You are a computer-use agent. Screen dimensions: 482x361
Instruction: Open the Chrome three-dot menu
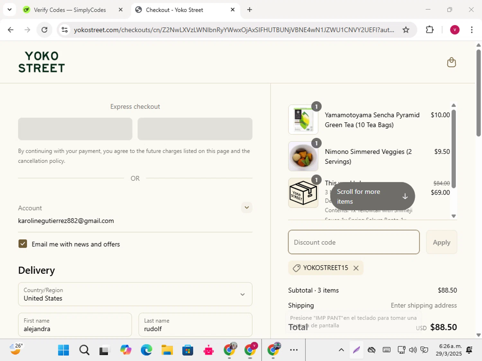pyautogui.click(x=472, y=30)
